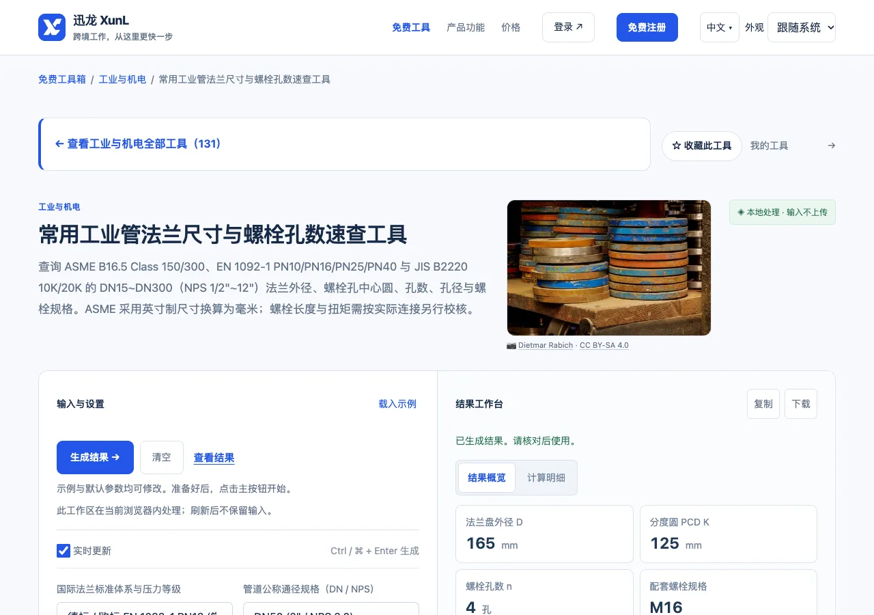Toggle the 实时更新 checkbox
This screenshot has height=615, width=874.
click(64, 551)
